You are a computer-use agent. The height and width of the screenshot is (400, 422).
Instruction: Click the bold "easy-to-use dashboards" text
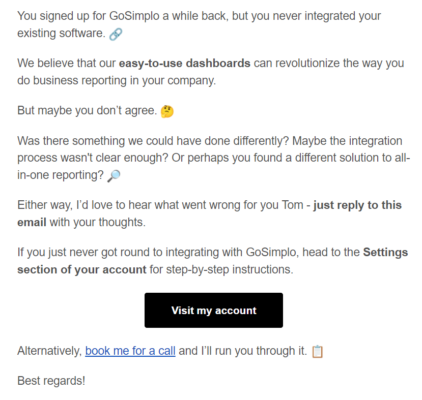(184, 64)
